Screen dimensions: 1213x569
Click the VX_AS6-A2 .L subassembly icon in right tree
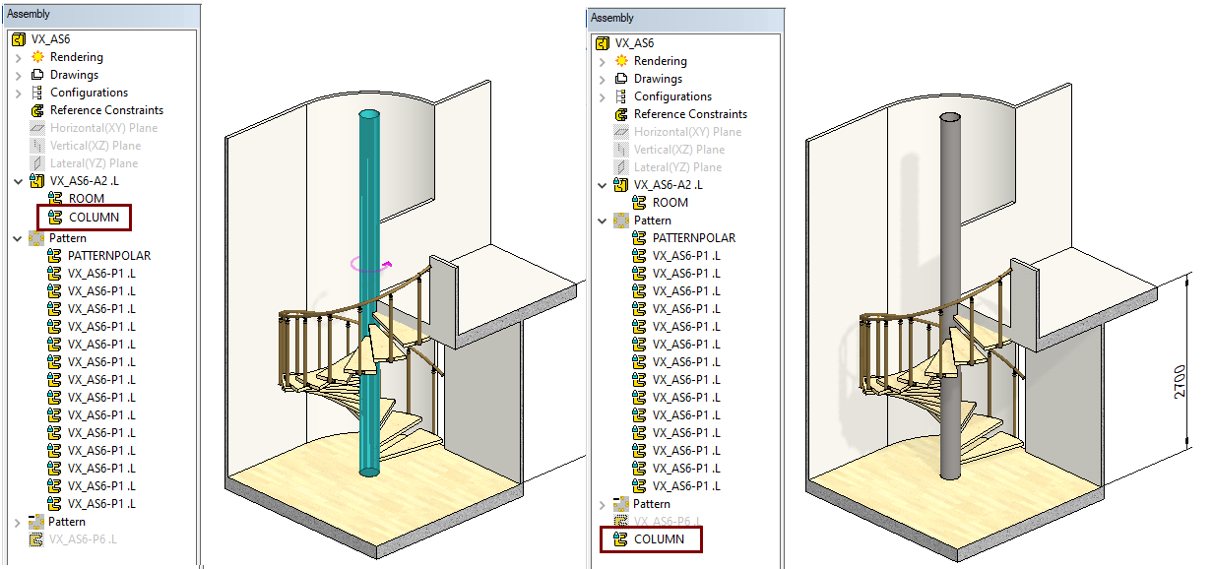click(621, 185)
